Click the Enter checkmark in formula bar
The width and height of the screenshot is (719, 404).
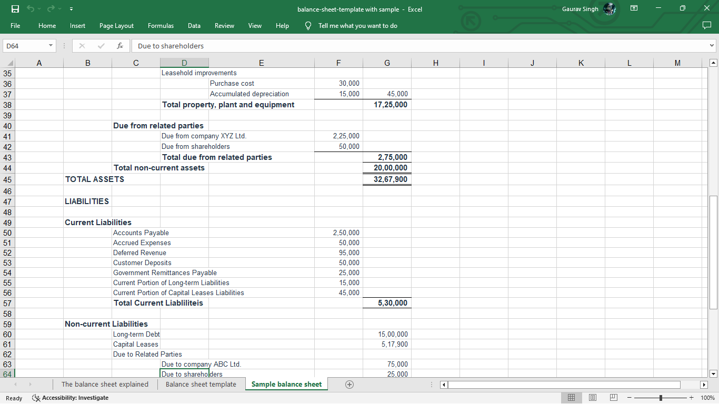(x=100, y=46)
